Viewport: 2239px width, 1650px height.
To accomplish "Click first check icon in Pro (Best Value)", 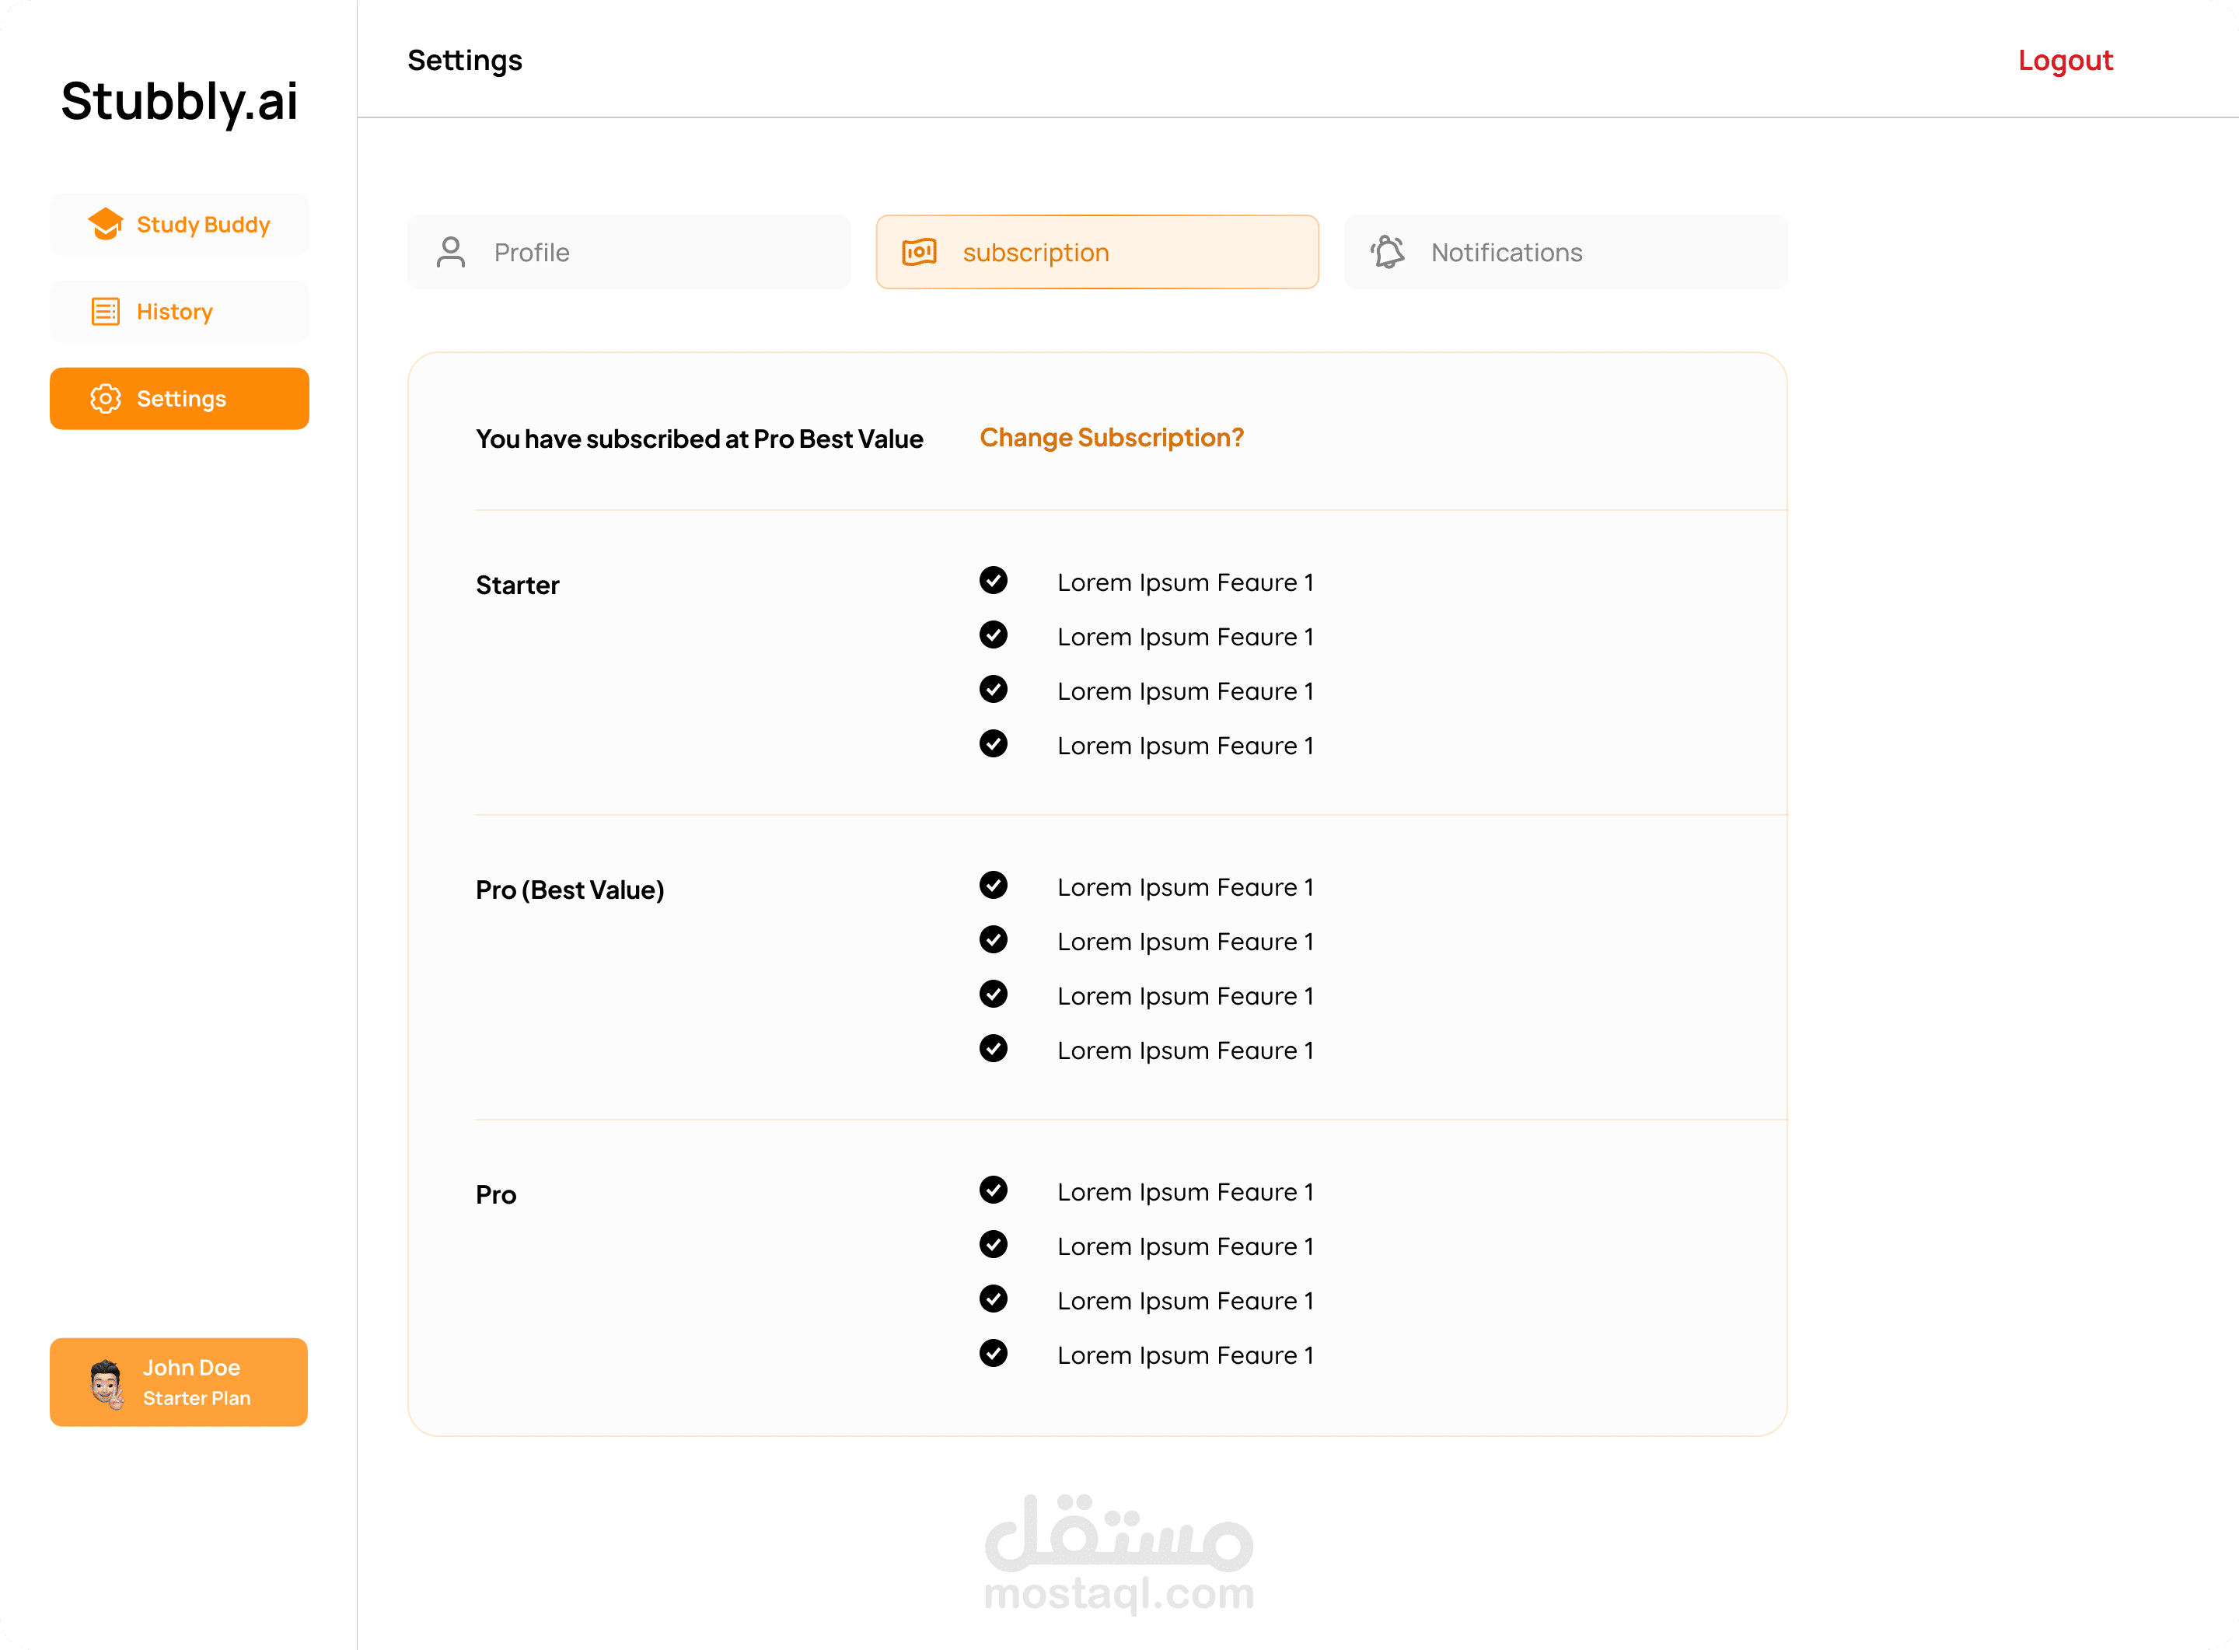I will click(x=993, y=885).
